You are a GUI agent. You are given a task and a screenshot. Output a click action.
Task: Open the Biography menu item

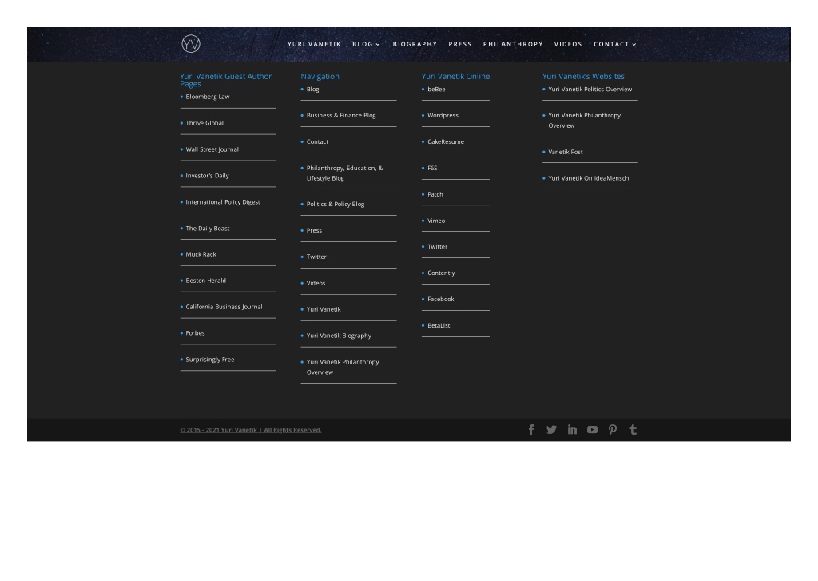[x=415, y=45]
